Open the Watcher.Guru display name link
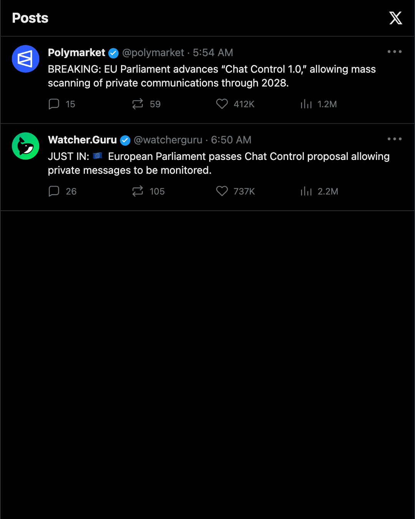This screenshot has width=415, height=519. pyautogui.click(x=82, y=140)
